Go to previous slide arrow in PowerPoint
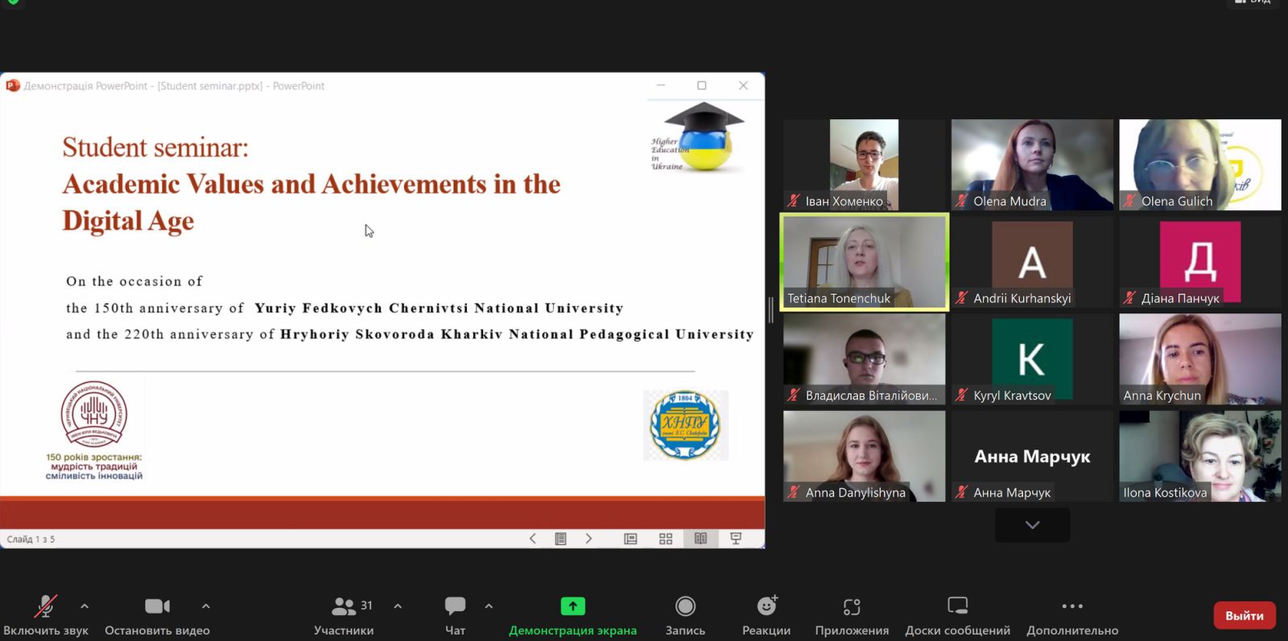 tap(532, 539)
